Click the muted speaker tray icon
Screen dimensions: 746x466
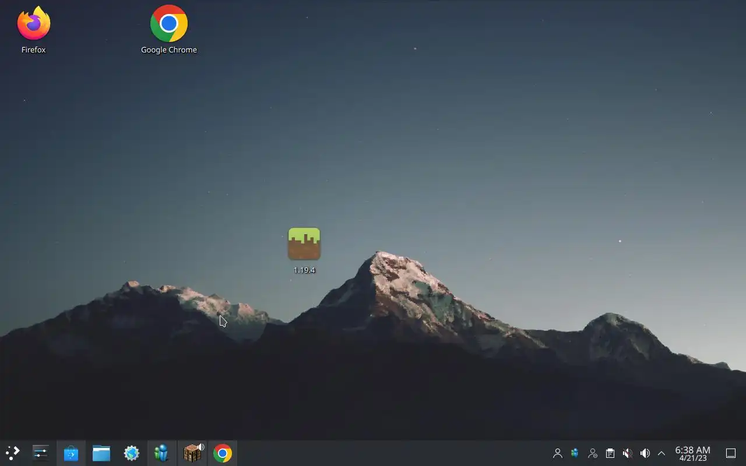628,453
